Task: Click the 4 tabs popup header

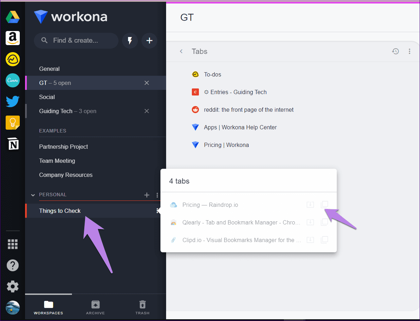Action: coord(179,181)
